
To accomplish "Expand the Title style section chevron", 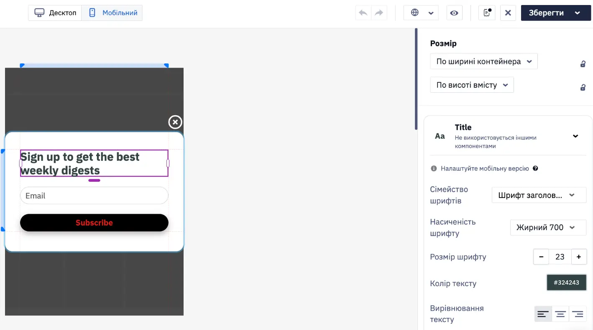I will click(x=575, y=136).
